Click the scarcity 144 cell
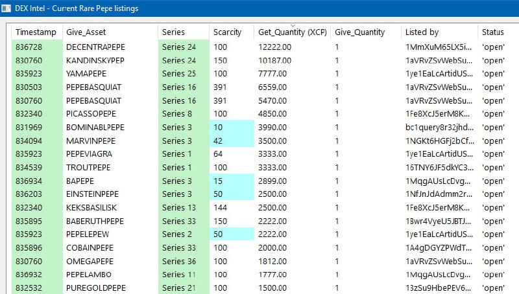 pyautogui.click(x=232, y=207)
